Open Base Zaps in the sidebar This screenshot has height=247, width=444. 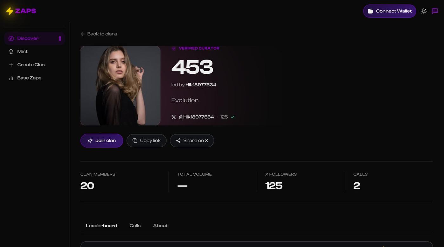coord(35,78)
